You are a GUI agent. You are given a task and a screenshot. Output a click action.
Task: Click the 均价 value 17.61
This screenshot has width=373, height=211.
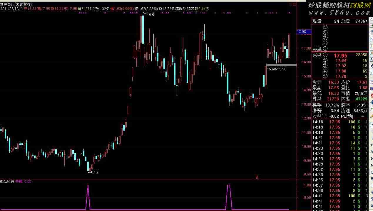click(x=362, y=83)
